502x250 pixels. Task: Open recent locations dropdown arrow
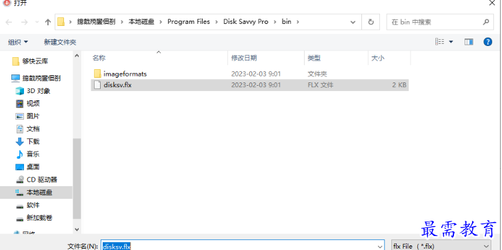37,22
